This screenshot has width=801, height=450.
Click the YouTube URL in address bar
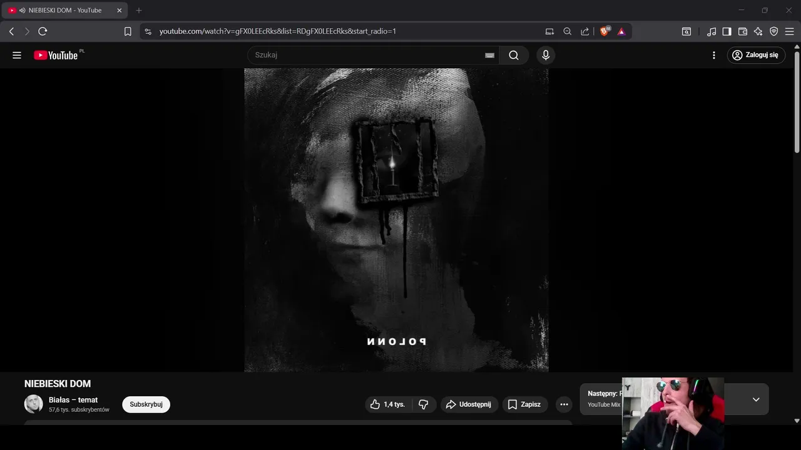tap(278, 31)
